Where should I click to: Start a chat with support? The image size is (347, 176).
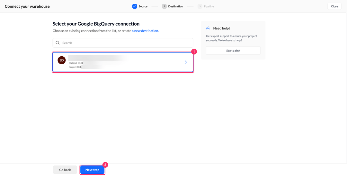[x=233, y=51]
